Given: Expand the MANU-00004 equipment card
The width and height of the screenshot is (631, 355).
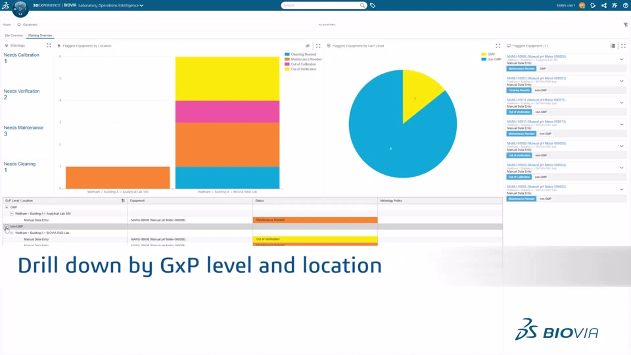Looking at the screenshot, I should click(x=621, y=168).
